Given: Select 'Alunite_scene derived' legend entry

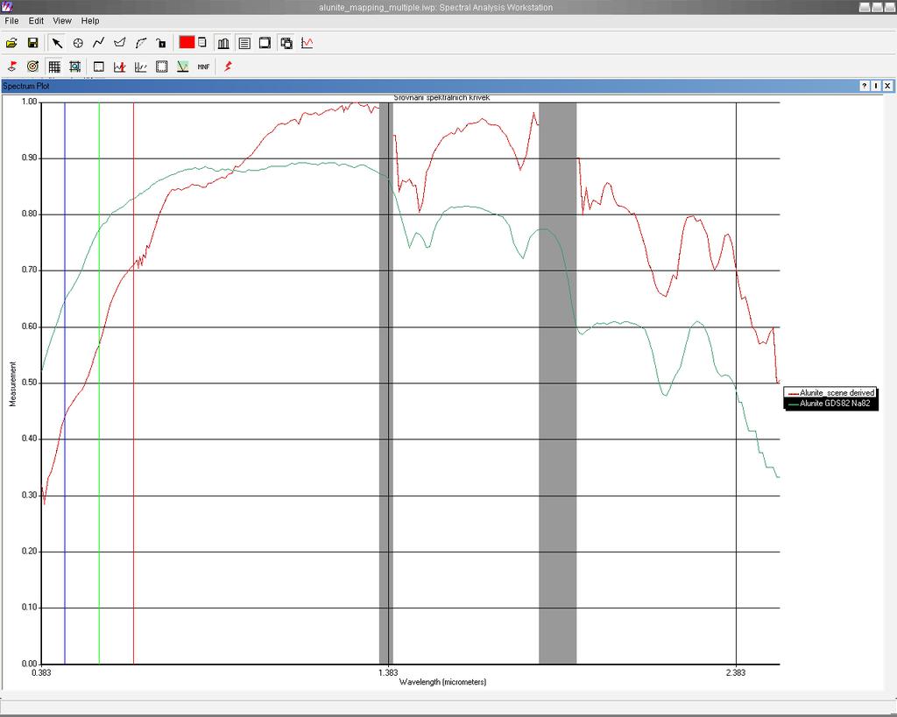Looking at the screenshot, I should [831, 393].
